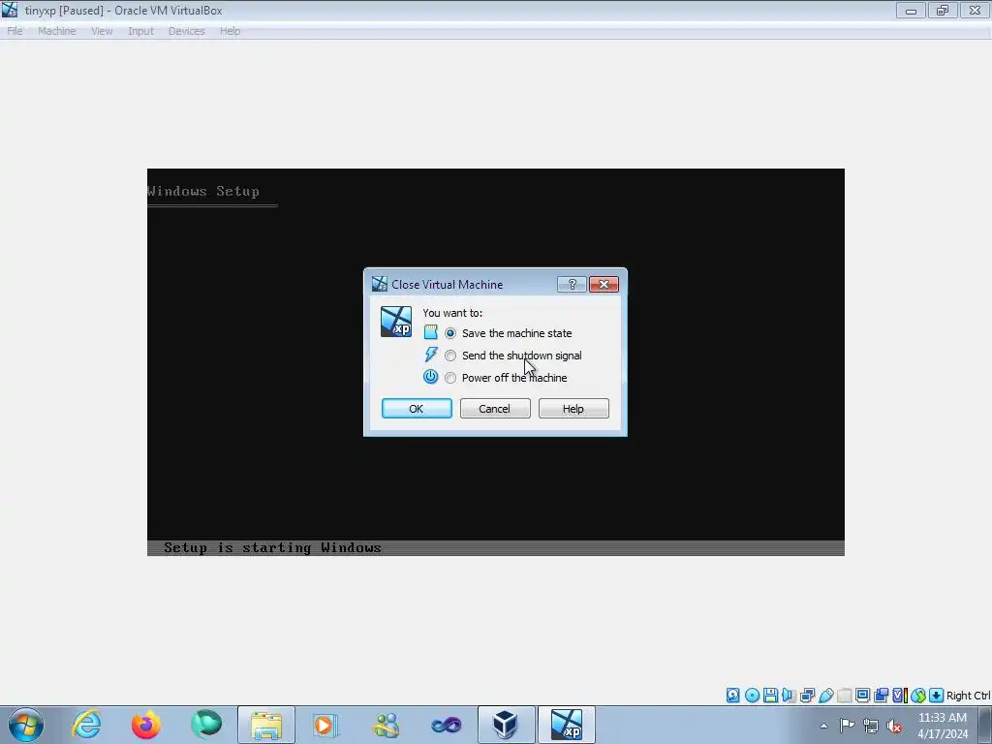Select the Save the machine state option
The width and height of the screenshot is (992, 744).
449,333
